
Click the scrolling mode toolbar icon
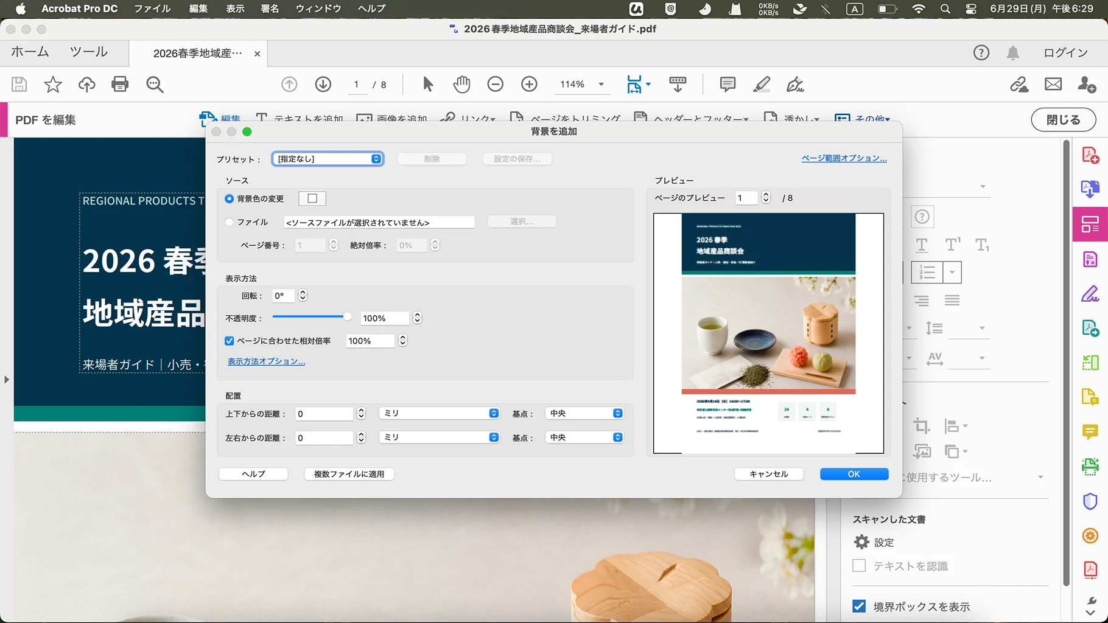(678, 84)
